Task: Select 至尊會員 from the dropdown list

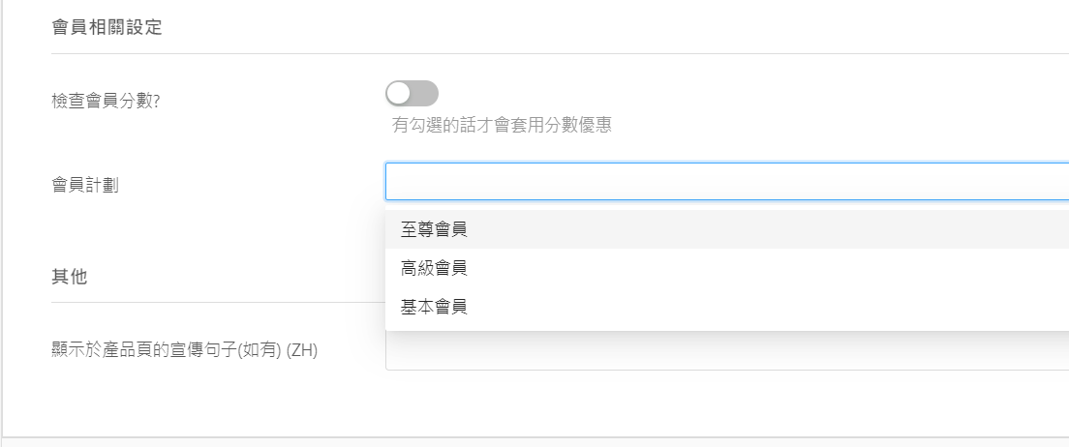Action: tap(434, 229)
